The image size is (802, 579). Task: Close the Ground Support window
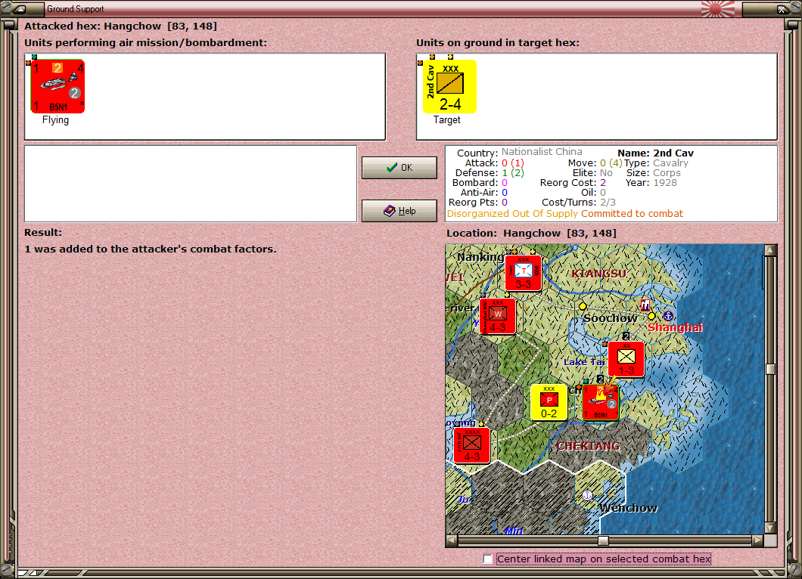click(x=782, y=8)
